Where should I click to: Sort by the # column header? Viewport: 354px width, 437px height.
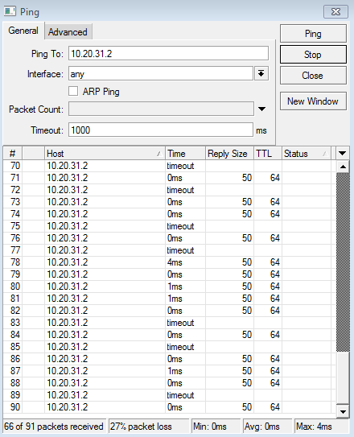pyautogui.click(x=13, y=153)
